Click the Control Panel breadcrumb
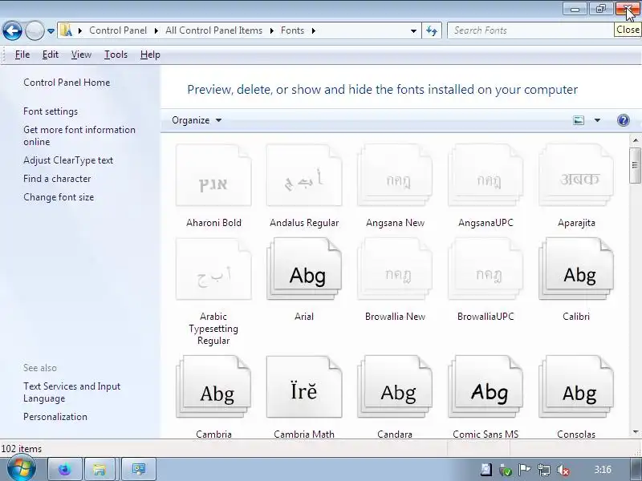642x481 pixels. tap(118, 30)
